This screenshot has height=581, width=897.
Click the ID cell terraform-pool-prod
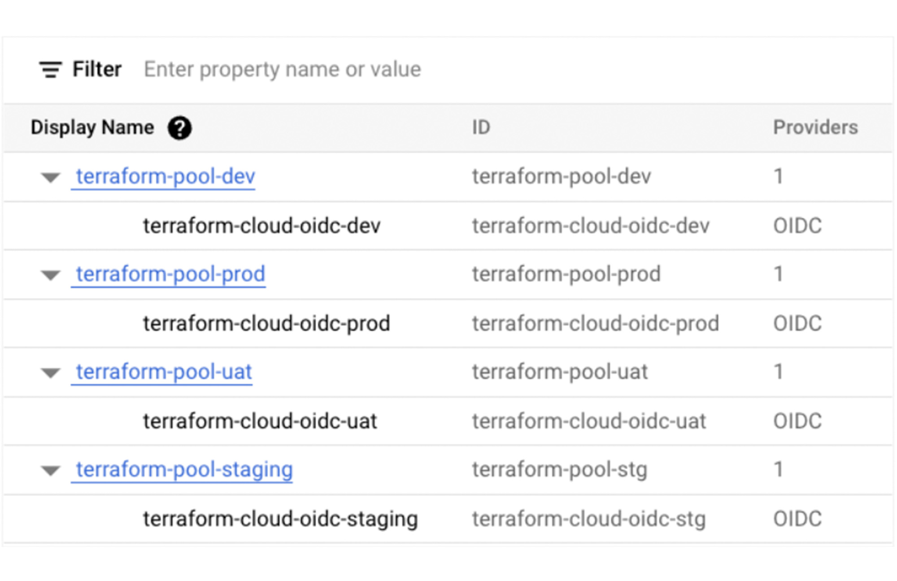point(566,275)
